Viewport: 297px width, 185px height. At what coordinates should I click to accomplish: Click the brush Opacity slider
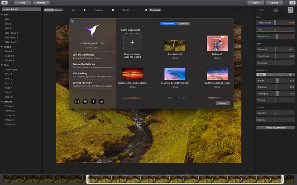[139, 10]
